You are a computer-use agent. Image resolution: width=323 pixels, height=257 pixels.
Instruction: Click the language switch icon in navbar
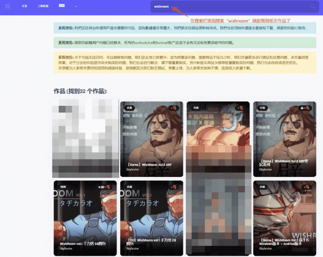pyautogui.click(x=62, y=6)
